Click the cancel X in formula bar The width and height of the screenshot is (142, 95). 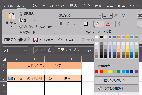click(x=37, y=50)
